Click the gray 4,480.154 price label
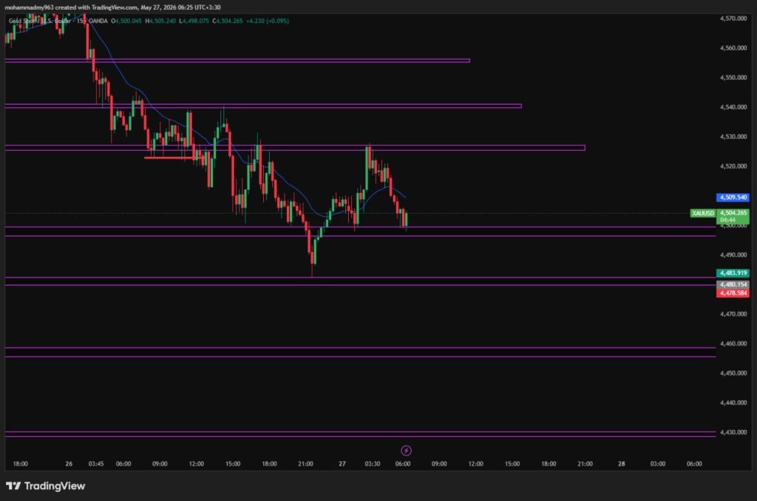This screenshot has height=501, width=757. click(x=733, y=284)
